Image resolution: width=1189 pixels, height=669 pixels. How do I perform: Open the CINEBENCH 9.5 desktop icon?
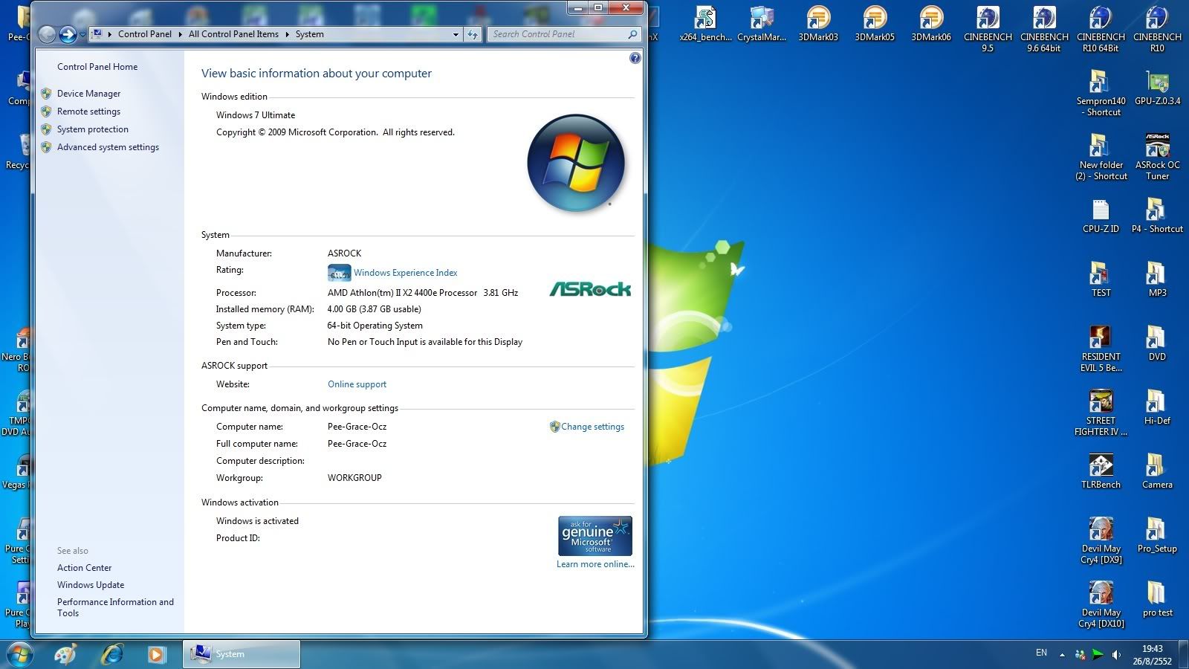(988, 29)
